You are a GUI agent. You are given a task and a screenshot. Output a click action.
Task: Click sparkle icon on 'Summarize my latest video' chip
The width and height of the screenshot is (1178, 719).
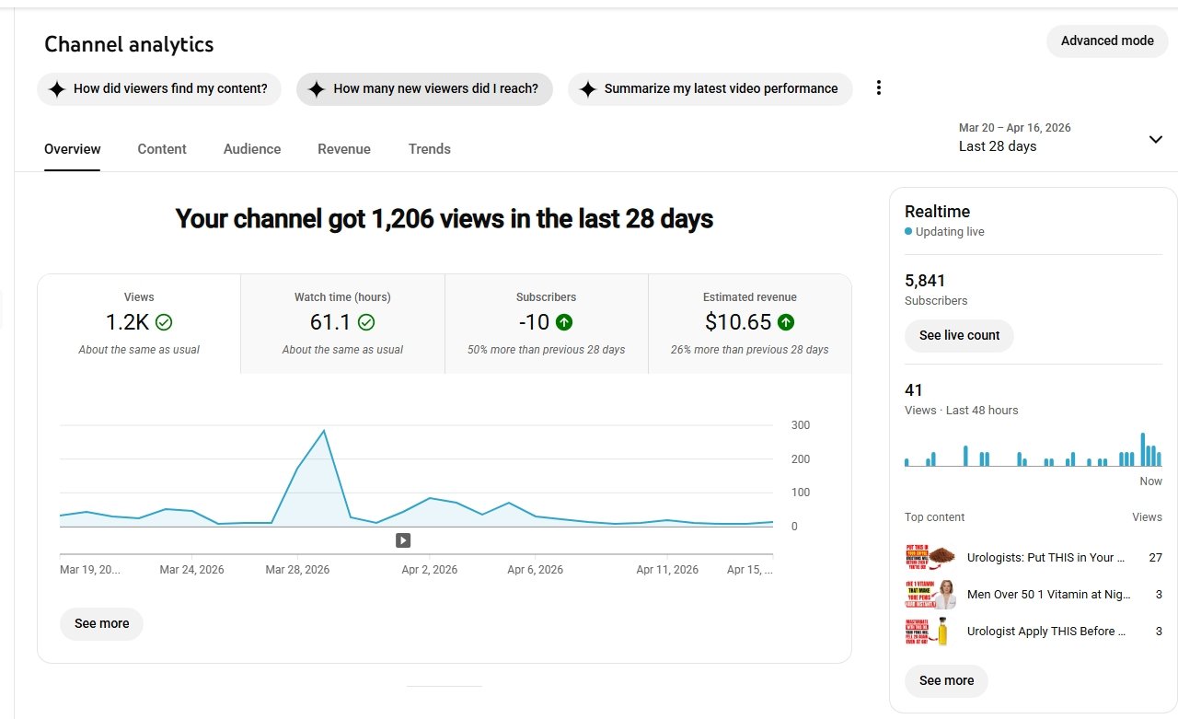[588, 89]
